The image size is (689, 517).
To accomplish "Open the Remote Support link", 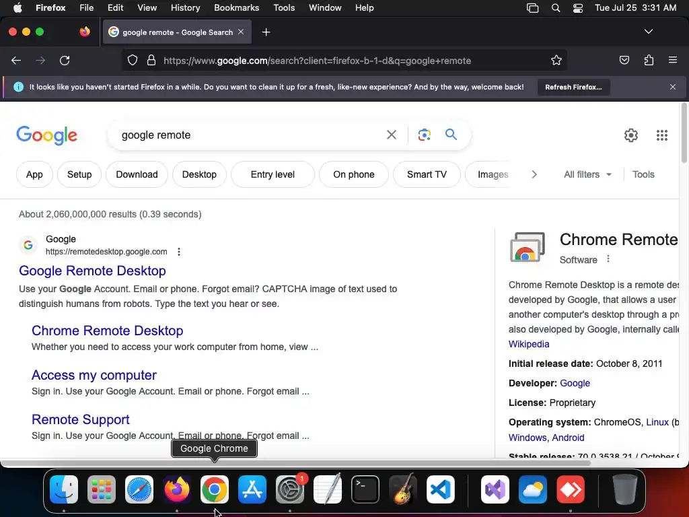I will pyautogui.click(x=81, y=419).
